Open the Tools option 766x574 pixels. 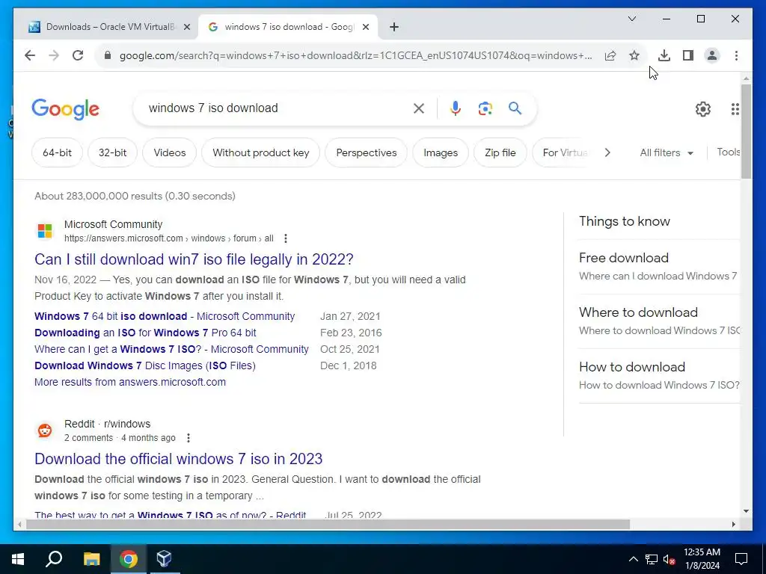(728, 152)
